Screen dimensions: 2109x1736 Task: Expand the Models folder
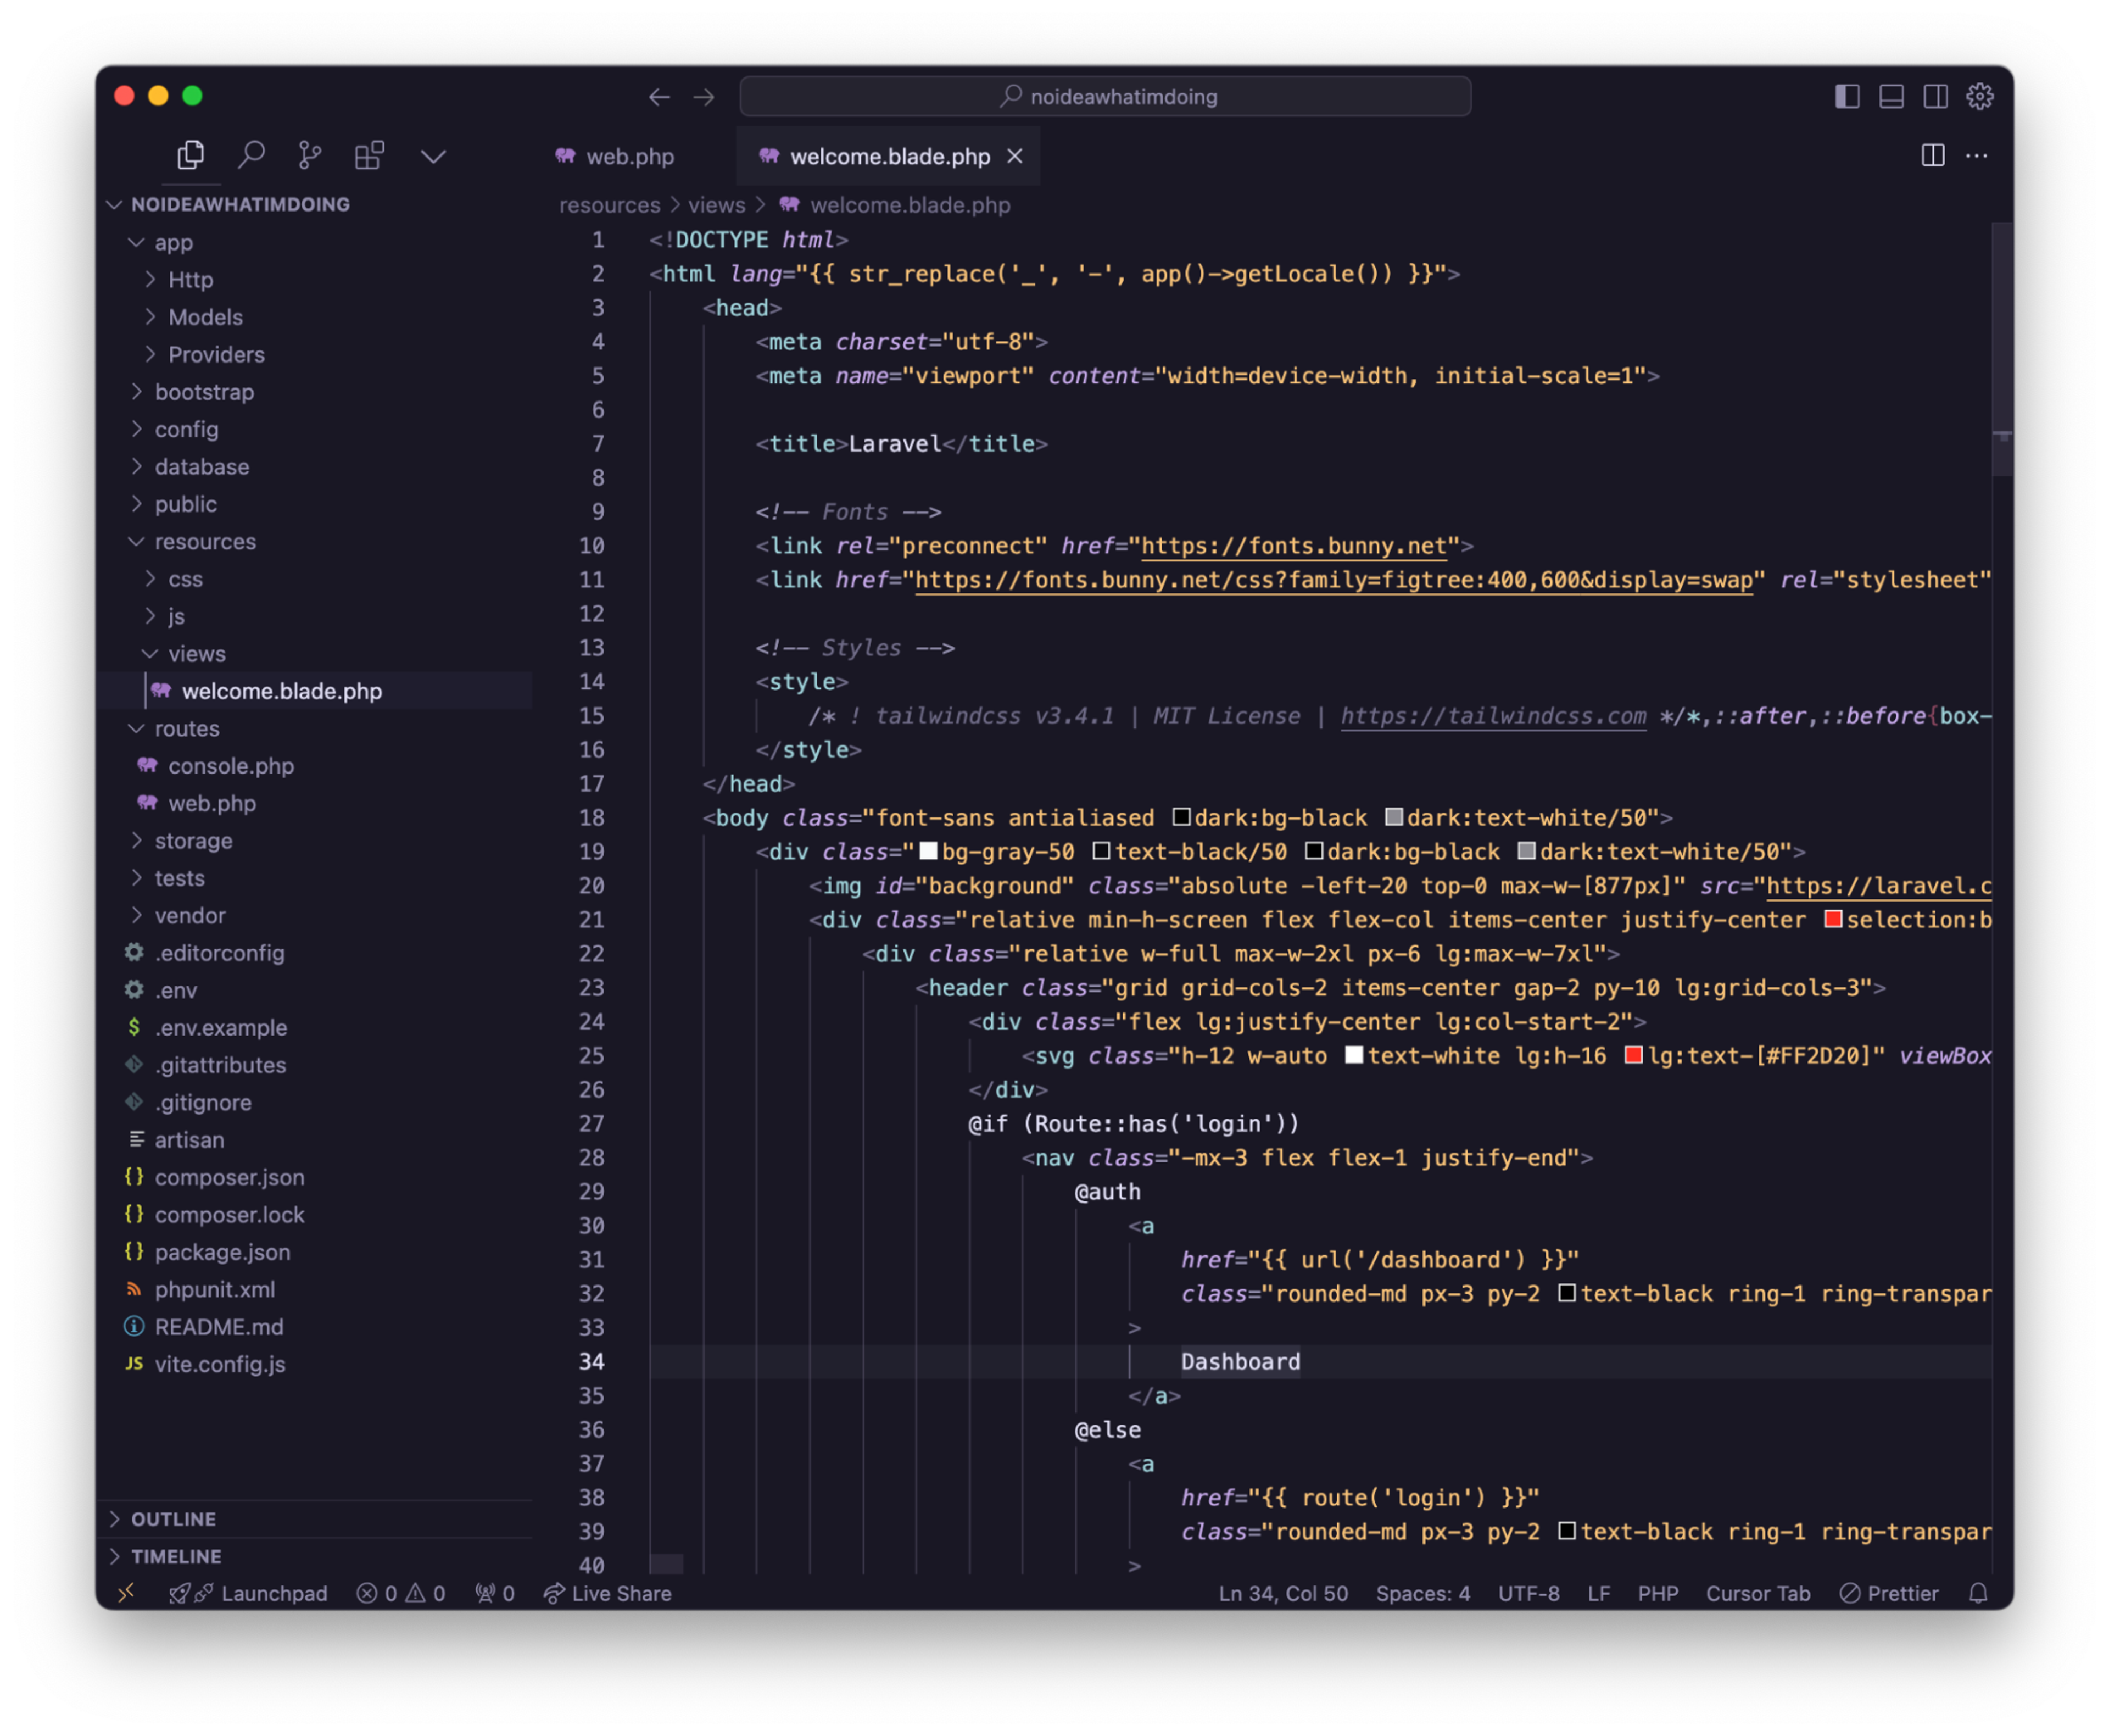[x=205, y=317]
